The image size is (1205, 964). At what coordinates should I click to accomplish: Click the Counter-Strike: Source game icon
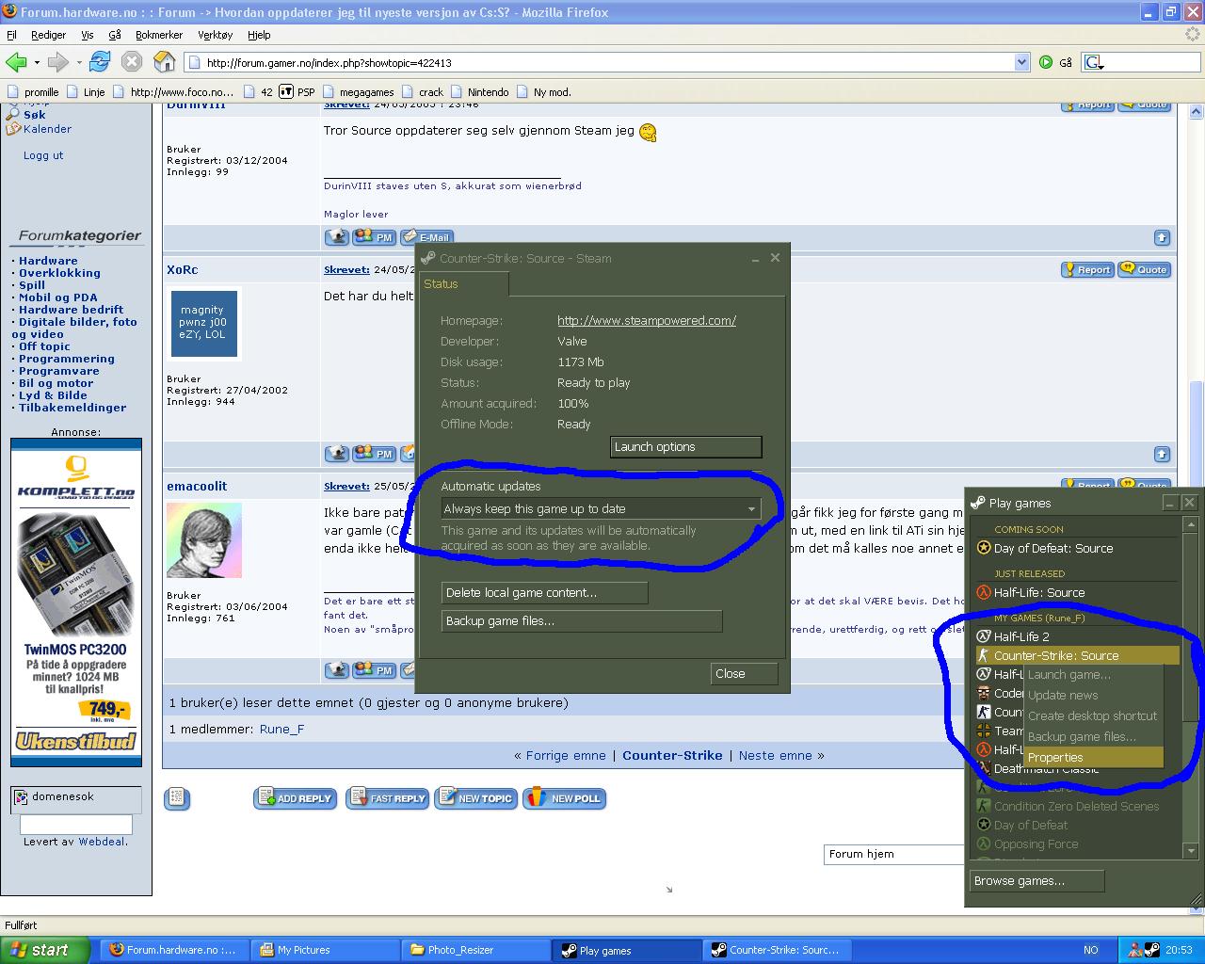(x=984, y=655)
